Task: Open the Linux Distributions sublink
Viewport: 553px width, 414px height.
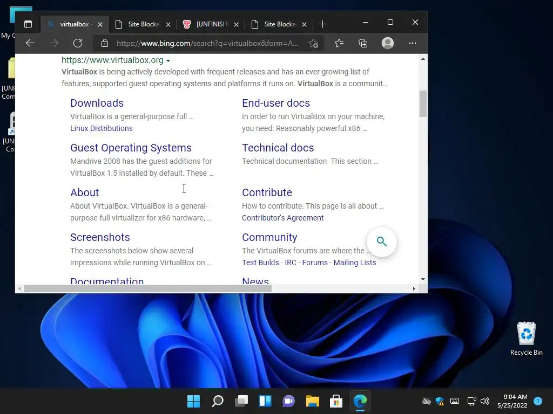Action: click(101, 128)
